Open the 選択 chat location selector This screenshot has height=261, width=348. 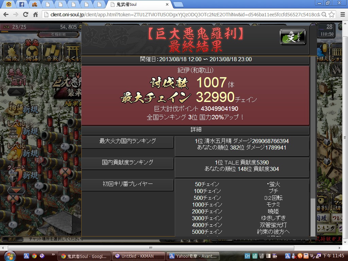tap(12, 239)
